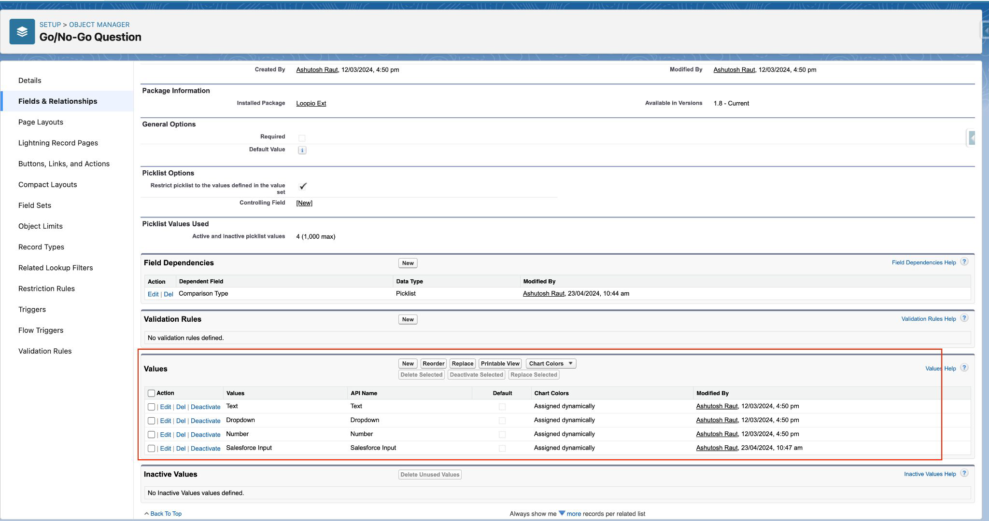Open Field Dependencies help question-mark icon
Screen dimensions: 989x521
point(964,262)
